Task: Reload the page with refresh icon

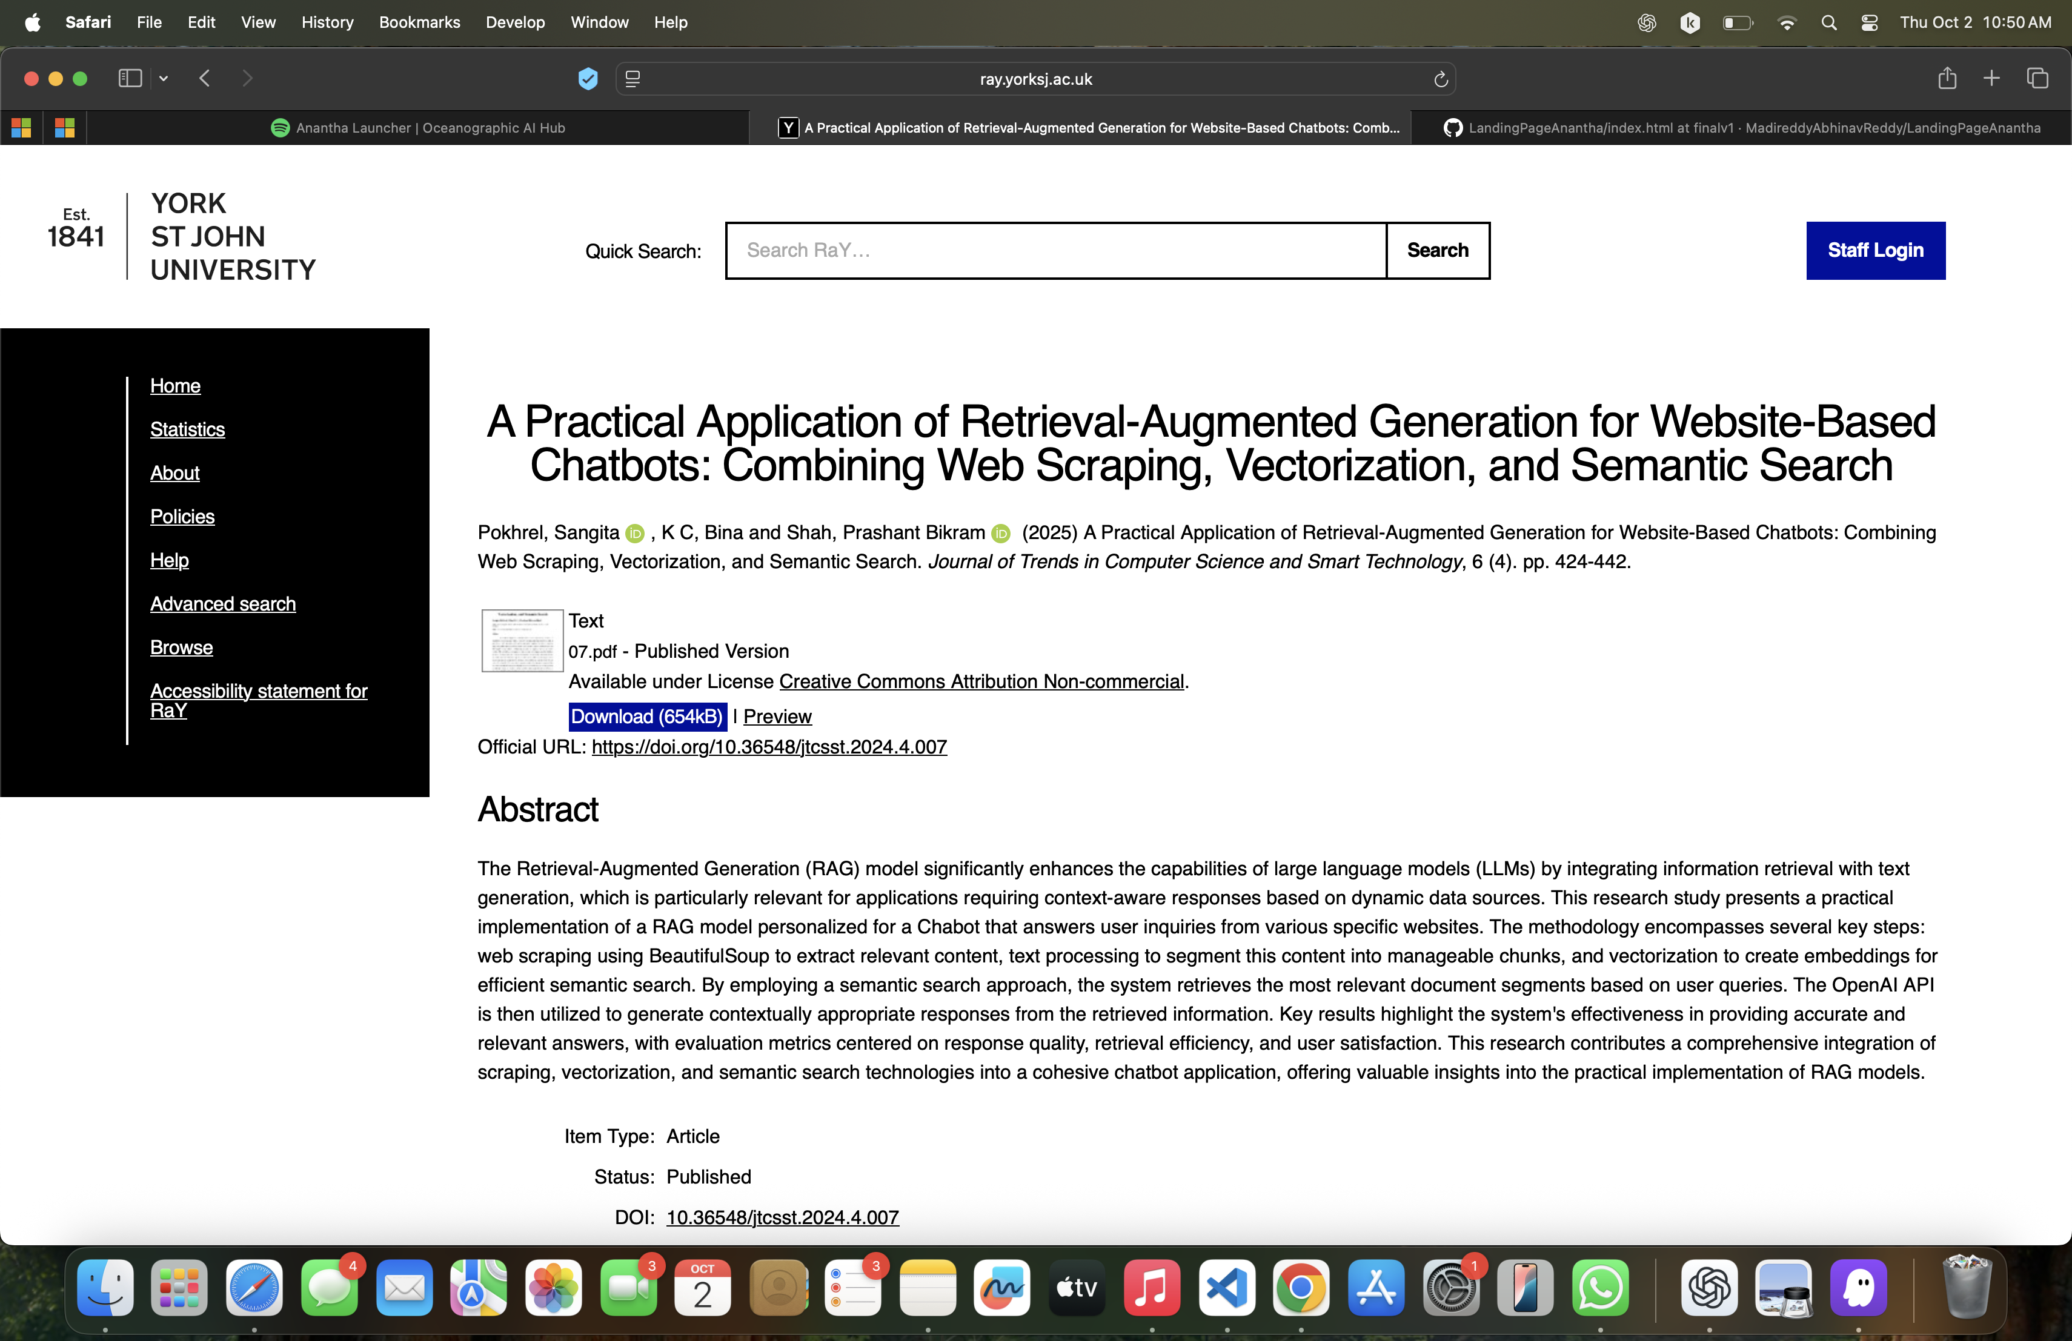Action: pos(1440,79)
